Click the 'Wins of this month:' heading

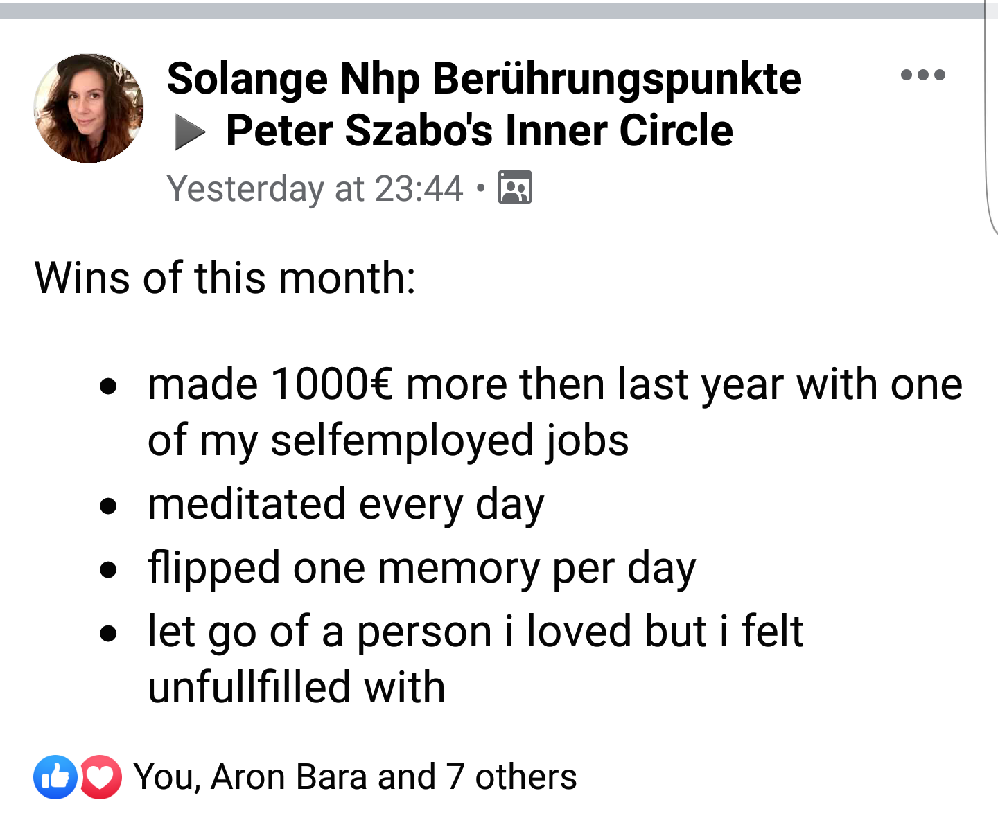pyautogui.click(x=225, y=278)
